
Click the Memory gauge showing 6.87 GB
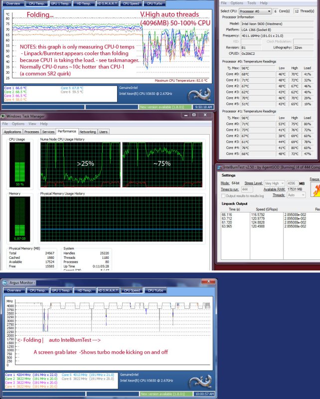pyautogui.click(x=20, y=219)
